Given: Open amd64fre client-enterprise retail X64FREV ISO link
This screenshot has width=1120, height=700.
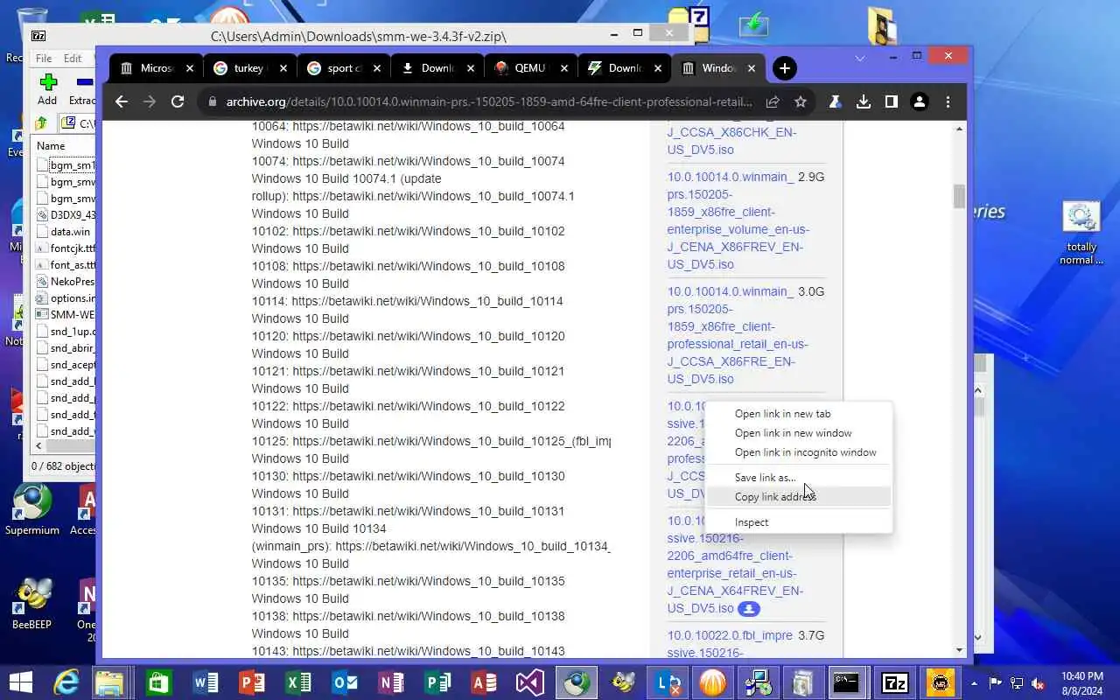Looking at the screenshot, I should [735, 564].
